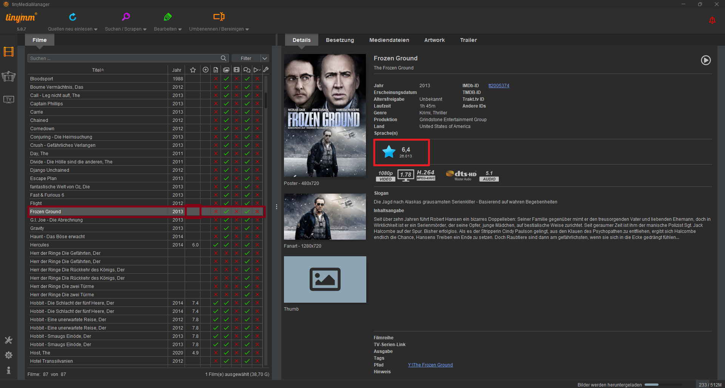725x388 pixels.
Task: Switch to the Mediendateien tab
Action: click(x=389, y=40)
